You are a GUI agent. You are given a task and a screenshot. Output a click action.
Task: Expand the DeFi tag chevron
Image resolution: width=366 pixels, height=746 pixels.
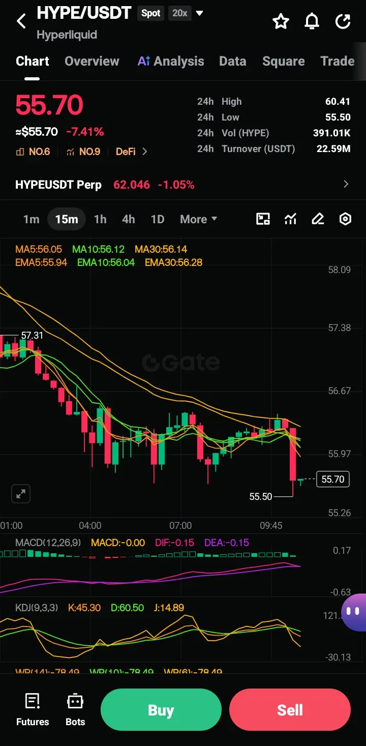tap(145, 152)
